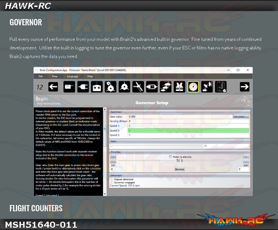This screenshot has width=278, height=230.
Task: Open the checklist clipboard final step
Action: pos(221,87)
